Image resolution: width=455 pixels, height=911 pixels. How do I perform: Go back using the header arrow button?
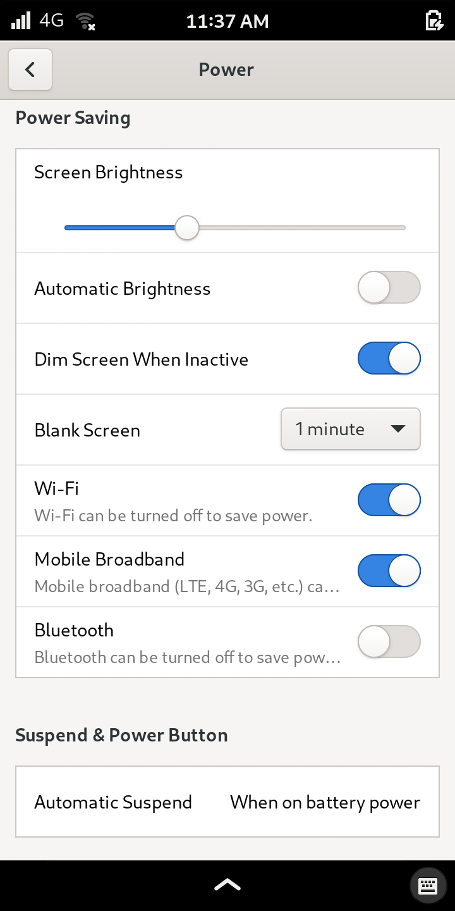[x=30, y=70]
